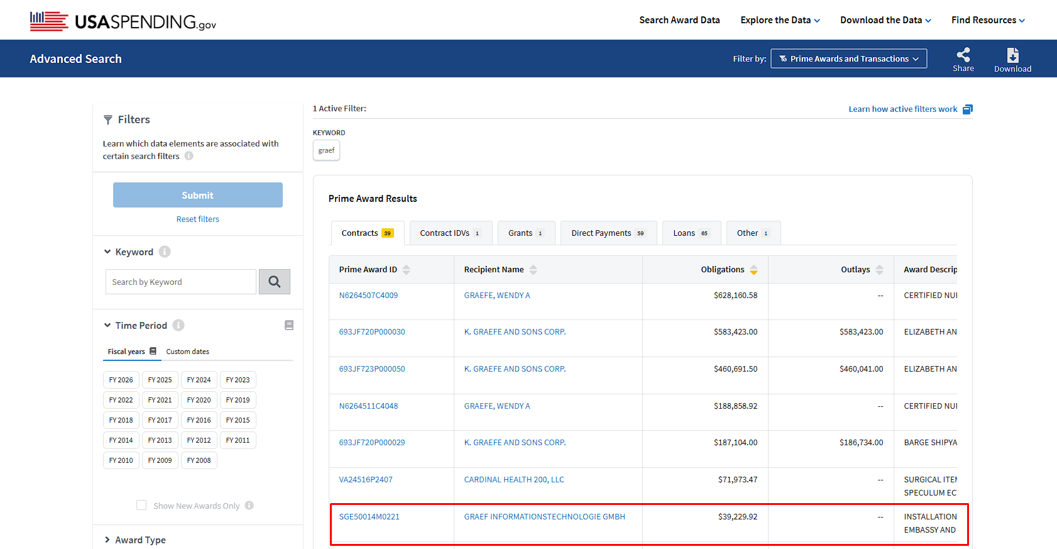
Task: Click the Download icon in header
Action: (1012, 55)
